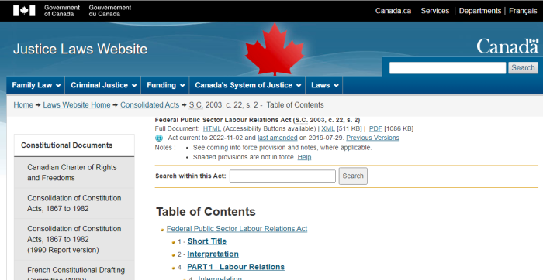The image size is (543, 280).
Task: Open Canada's System of Justice menu
Action: point(247,85)
